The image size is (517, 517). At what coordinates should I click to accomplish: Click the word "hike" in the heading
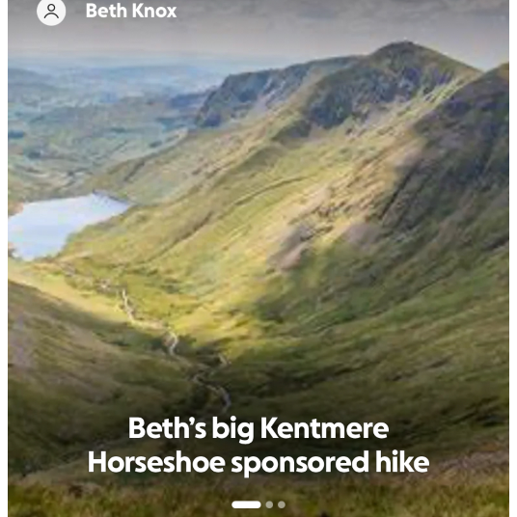click(x=402, y=462)
